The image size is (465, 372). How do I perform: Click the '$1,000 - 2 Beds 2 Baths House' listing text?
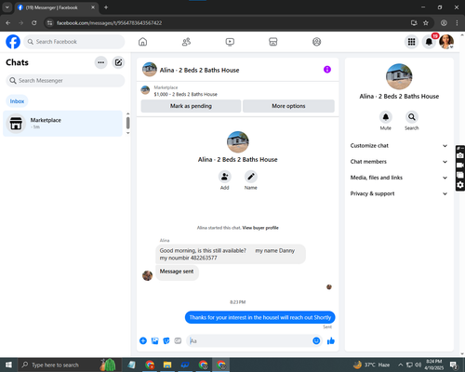pyautogui.click(x=186, y=94)
